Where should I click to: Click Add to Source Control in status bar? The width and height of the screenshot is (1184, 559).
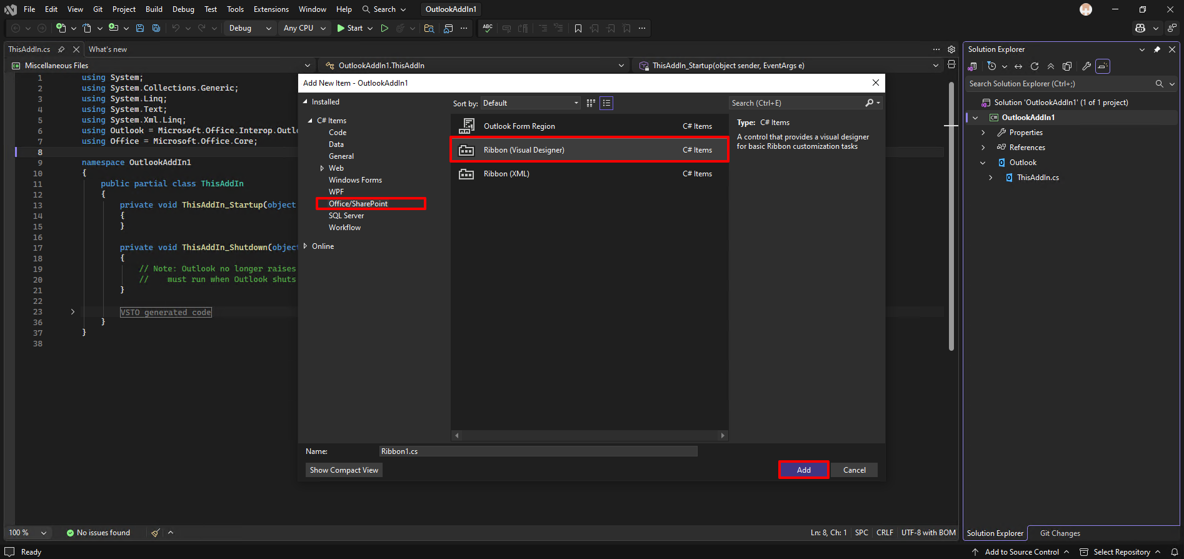pos(1021,552)
